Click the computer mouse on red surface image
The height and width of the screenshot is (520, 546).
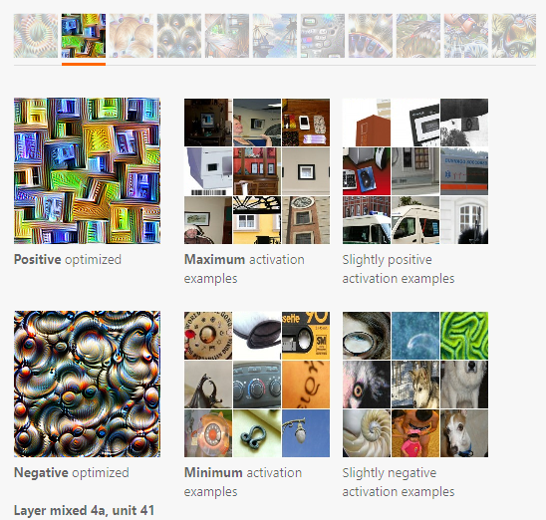(x=367, y=171)
